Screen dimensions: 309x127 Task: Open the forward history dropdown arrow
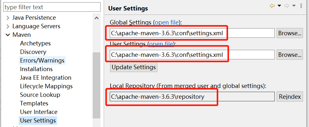point(293,6)
